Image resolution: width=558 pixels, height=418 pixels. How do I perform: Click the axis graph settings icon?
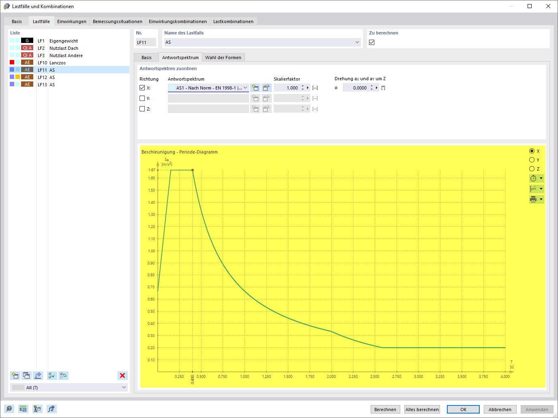pos(533,189)
